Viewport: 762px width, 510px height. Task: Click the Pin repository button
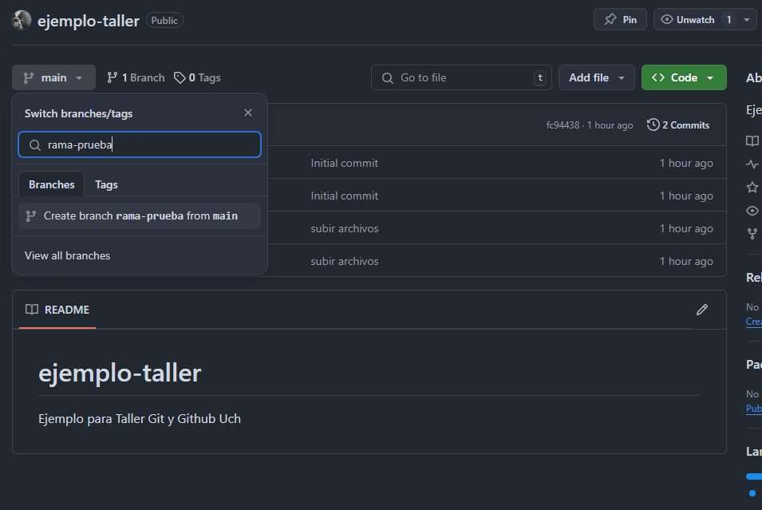click(x=620, y=19)
